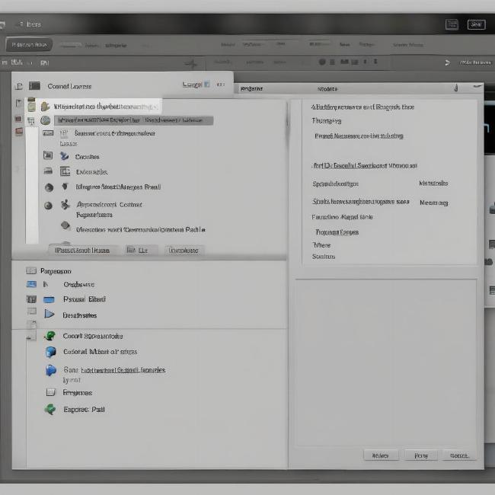The width and height of the screenshot is (495, 495).
Task: Open the underlined Pmpeil Neaeaens link
Action: [x=359, y=136]
